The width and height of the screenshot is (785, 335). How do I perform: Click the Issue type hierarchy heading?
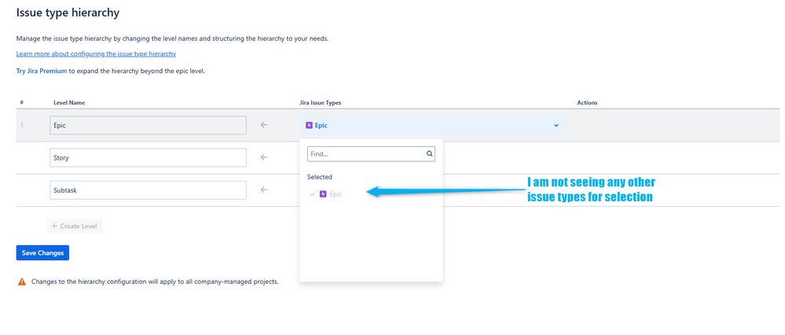coord(68,13)
